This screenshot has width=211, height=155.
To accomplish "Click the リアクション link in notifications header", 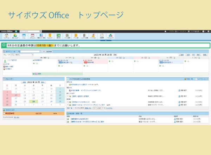I will pyautogui.click(x=203, y=79).
